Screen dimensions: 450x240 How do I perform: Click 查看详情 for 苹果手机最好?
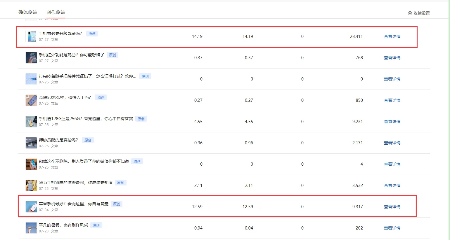click(392, 207)
